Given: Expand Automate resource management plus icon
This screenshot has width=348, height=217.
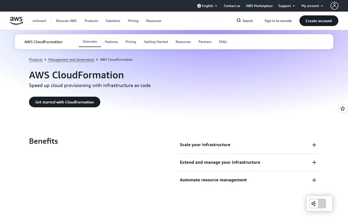Looking at the screenshot, I should tap(314, 180).
